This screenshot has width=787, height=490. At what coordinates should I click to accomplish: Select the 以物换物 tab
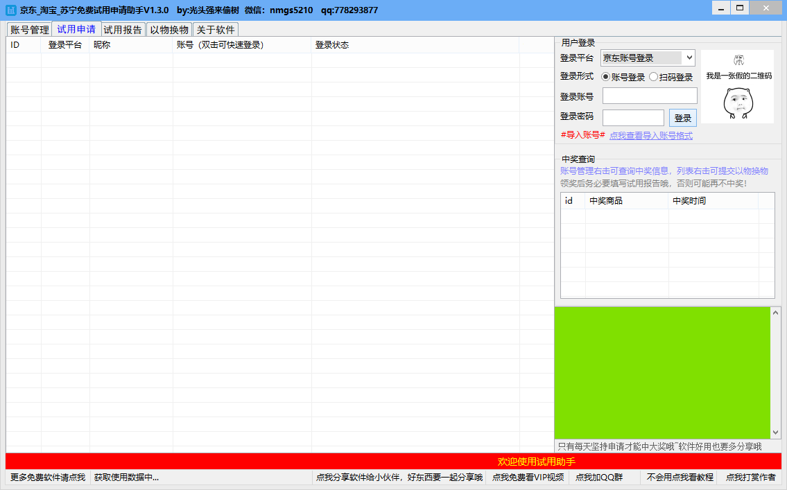(x=170, y=30)
